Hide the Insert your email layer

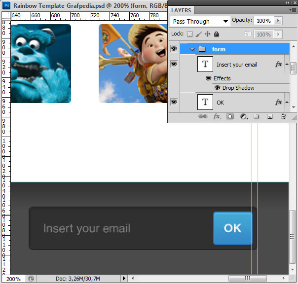pyautogui.click(x=174, y=64)
